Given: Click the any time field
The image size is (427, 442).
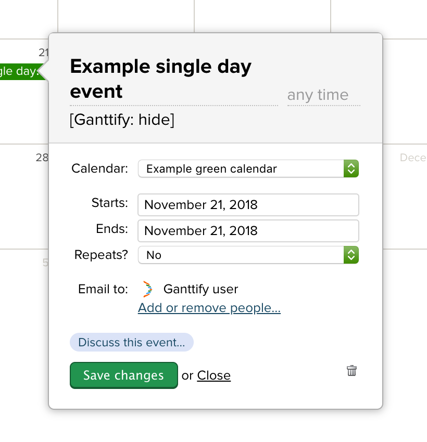Looking at the screenshot, I should click(x=317, y=95).
